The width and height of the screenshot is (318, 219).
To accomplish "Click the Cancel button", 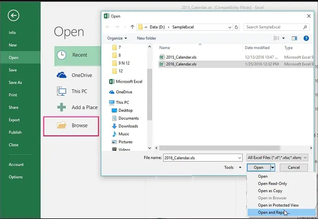I will [293, 168].
